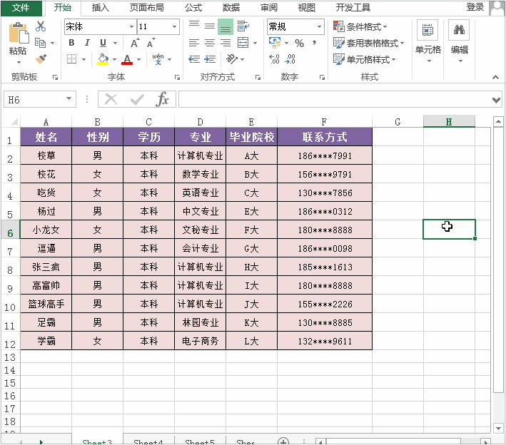Switch to 页面布局 Page Layout tab
The image size is (506, 445).
(147, 7)
